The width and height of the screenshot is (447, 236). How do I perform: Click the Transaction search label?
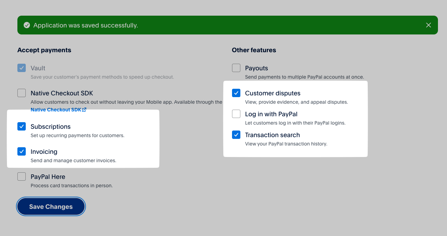pos(272,135)
